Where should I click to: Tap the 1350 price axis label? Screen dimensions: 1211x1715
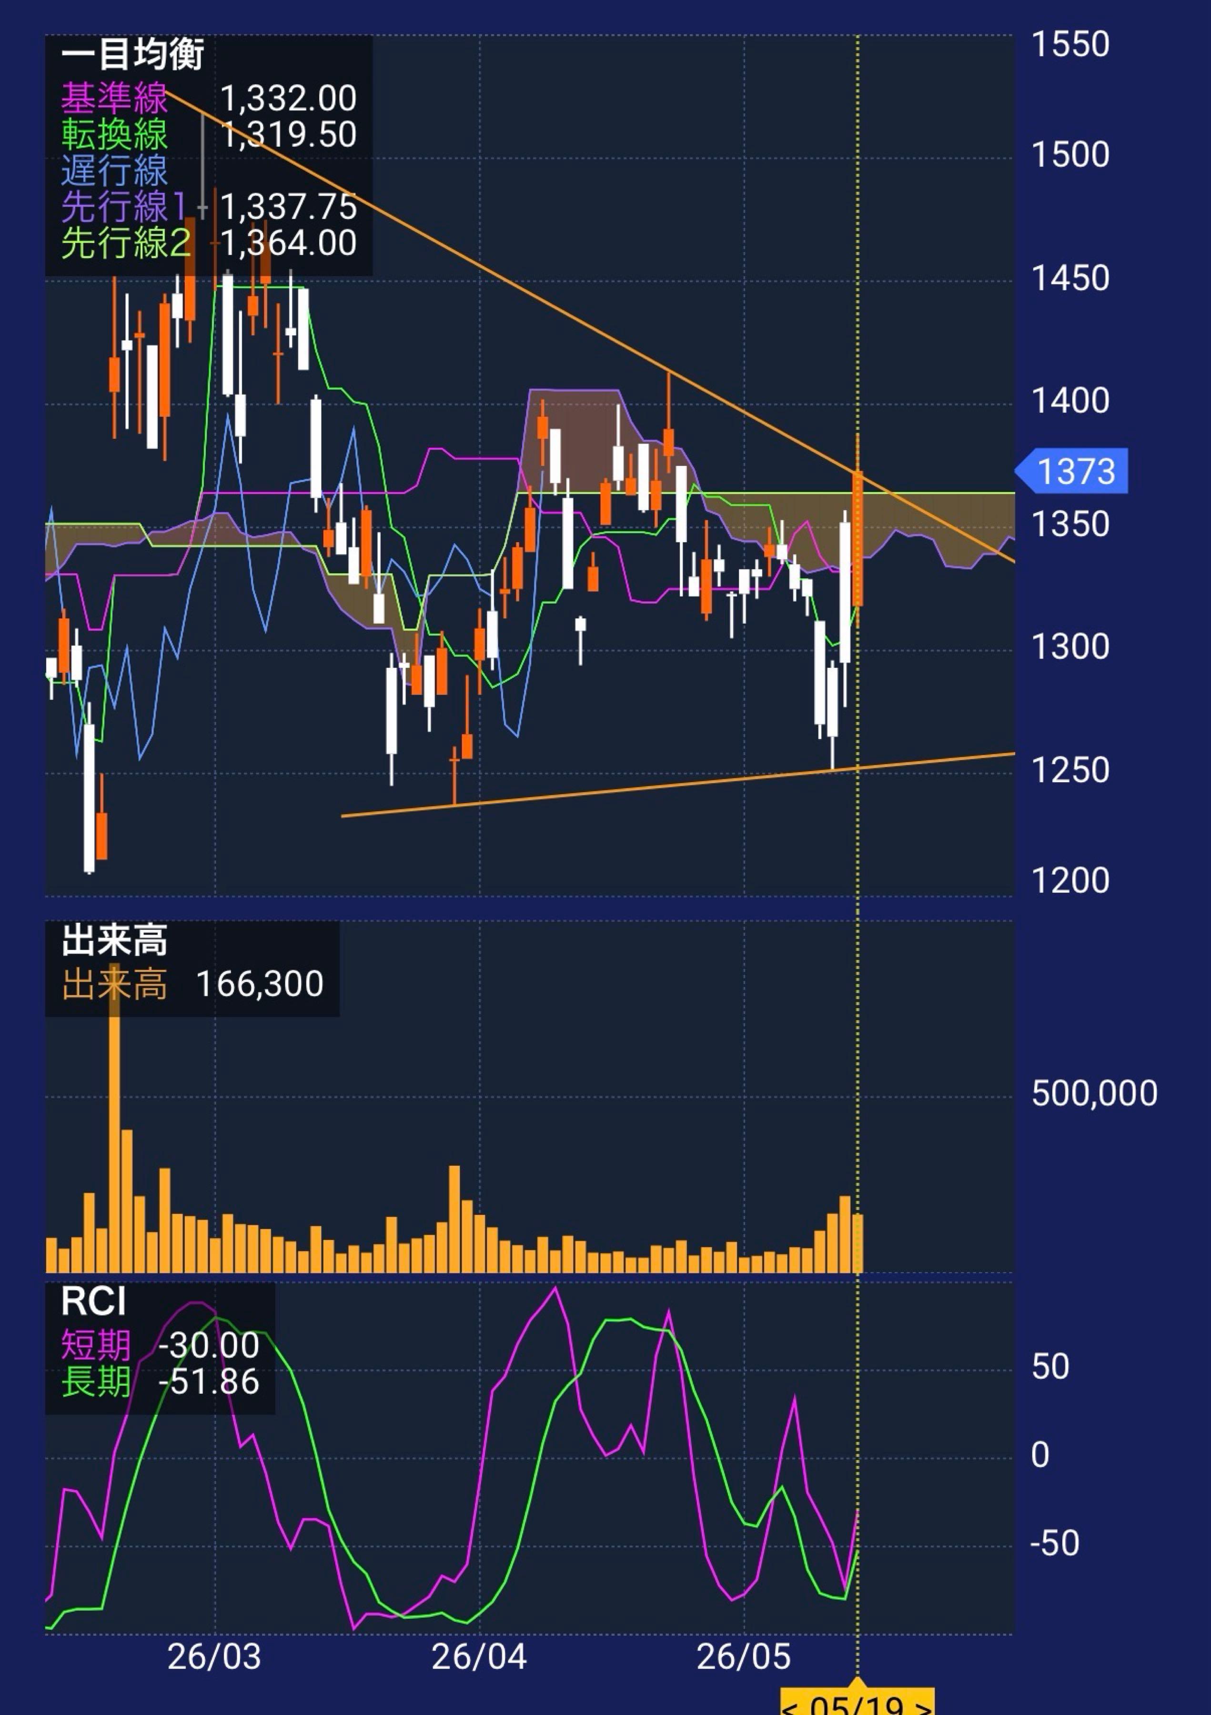[x=1070, y=525]
